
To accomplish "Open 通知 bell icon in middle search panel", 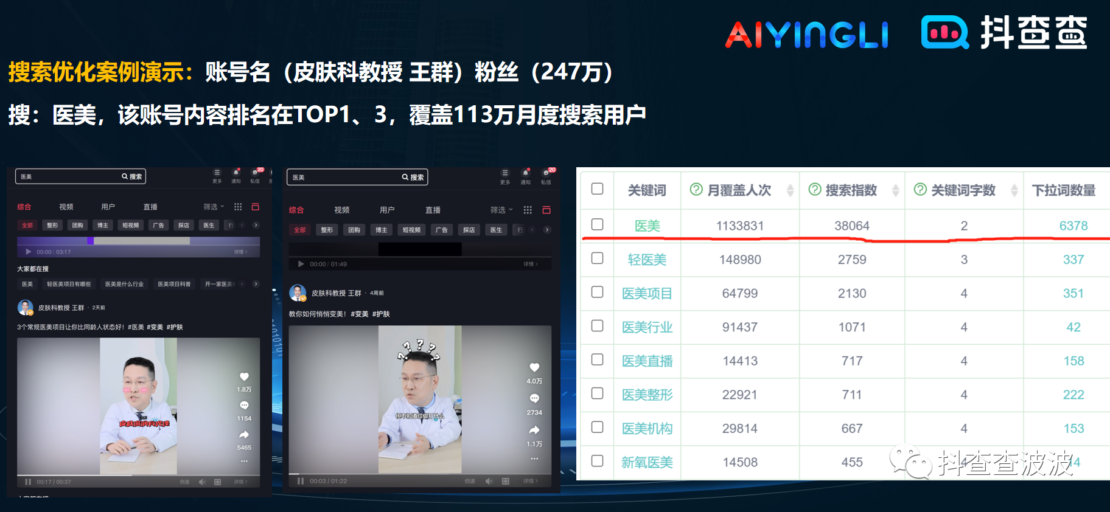I will coord(526,173).
